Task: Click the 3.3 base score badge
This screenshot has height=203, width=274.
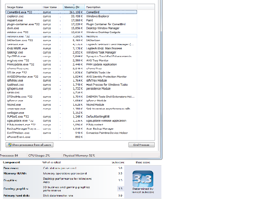Action: (x=143, y=179)
